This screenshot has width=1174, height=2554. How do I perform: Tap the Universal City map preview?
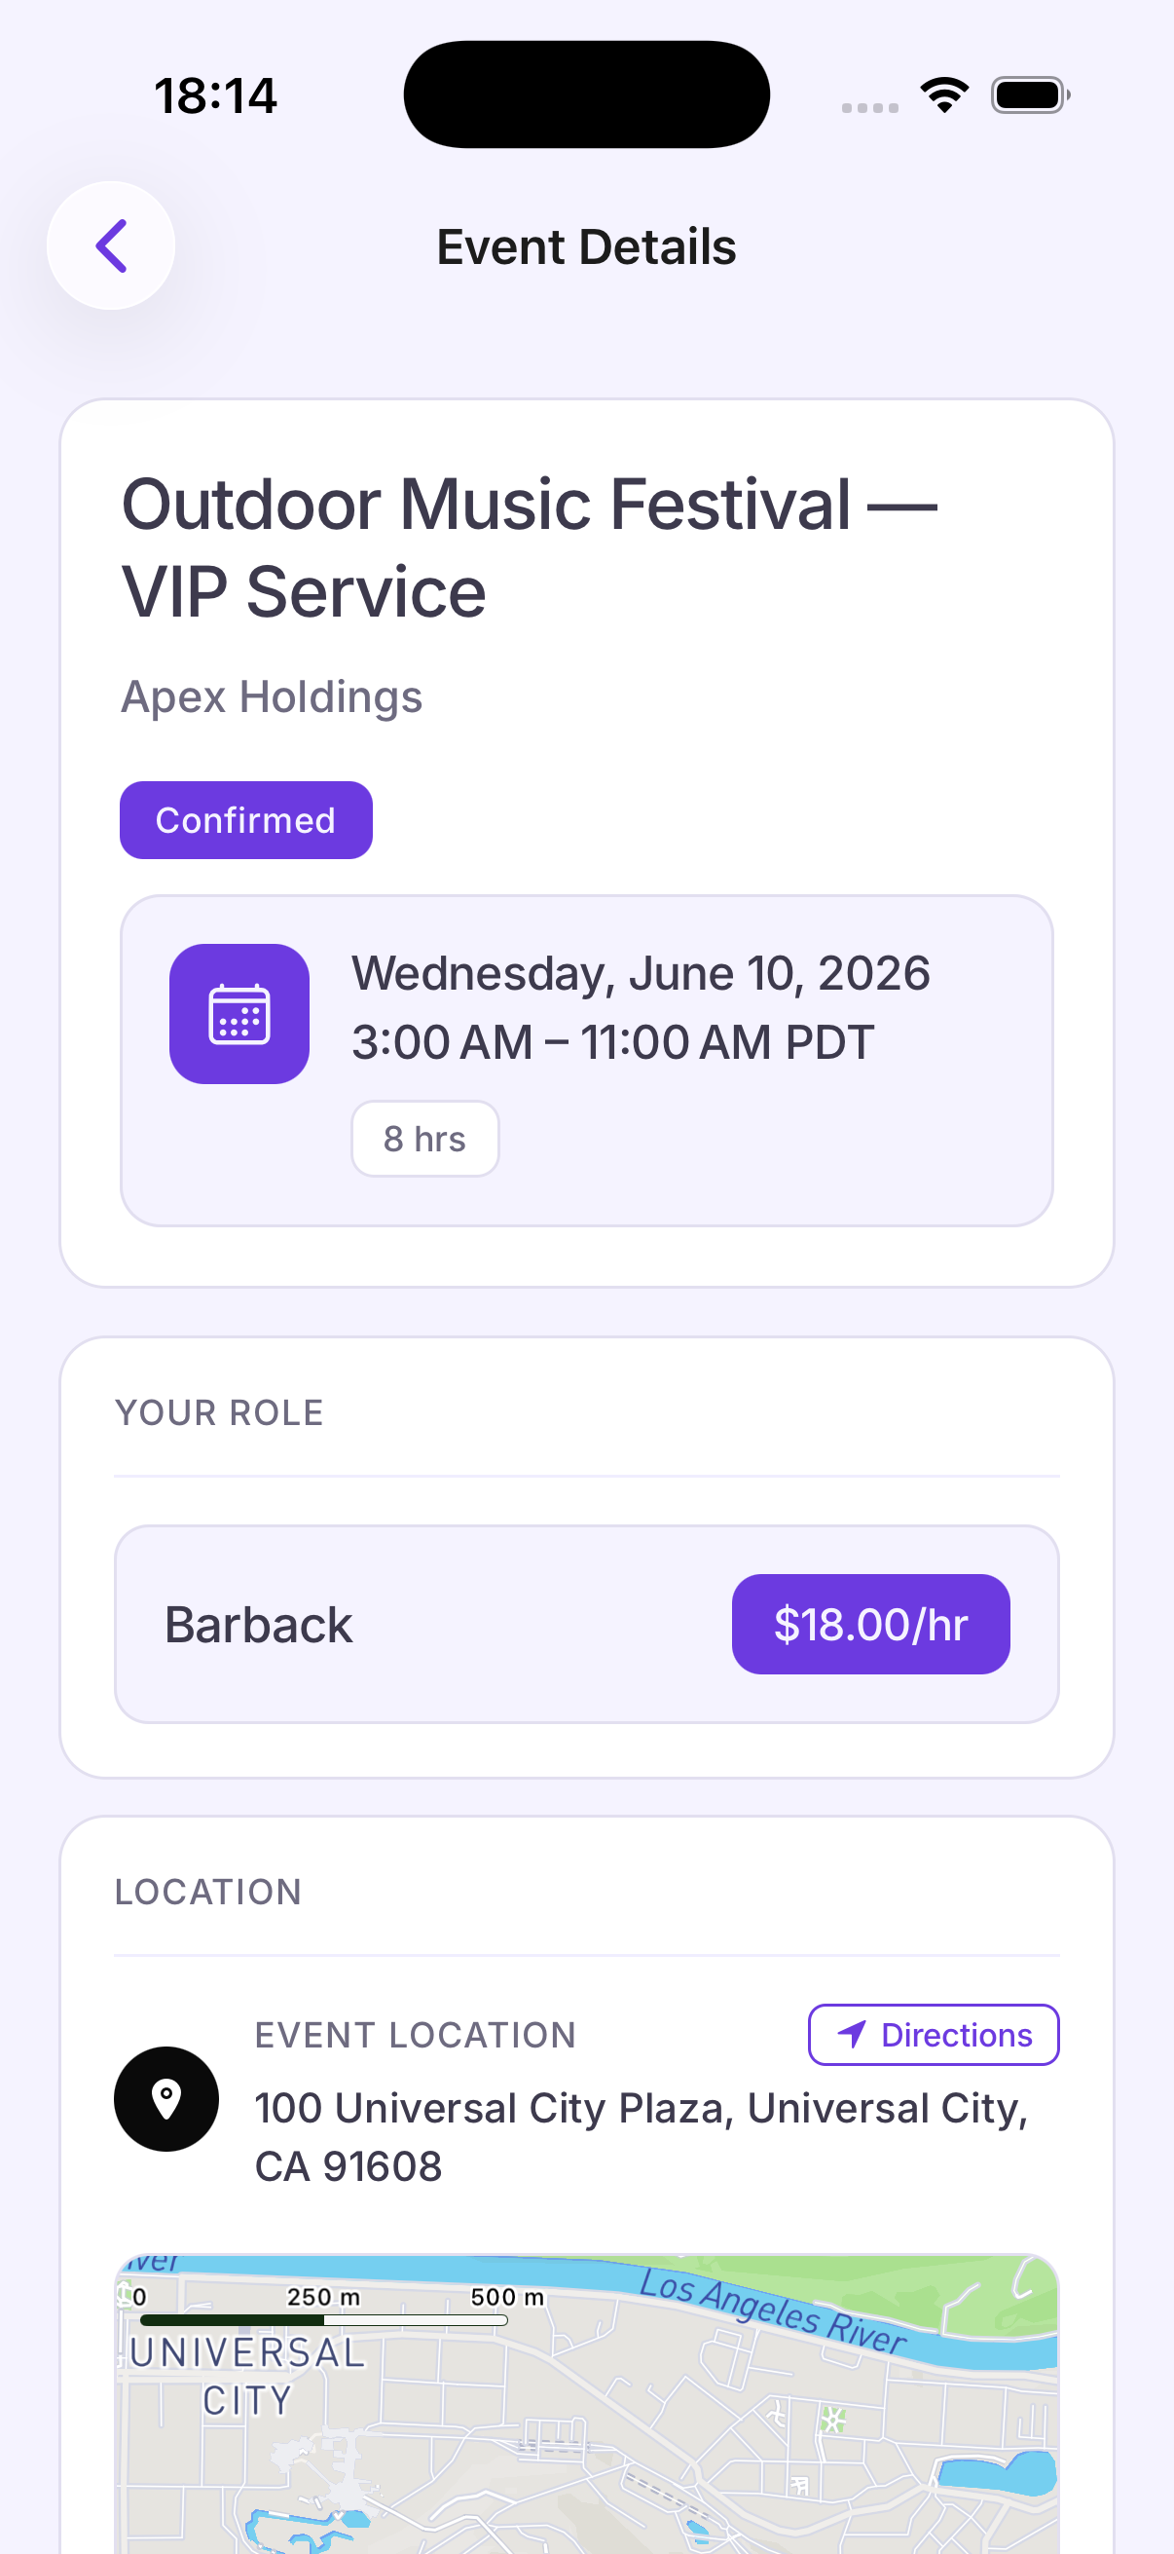(x=586, y=2403)
